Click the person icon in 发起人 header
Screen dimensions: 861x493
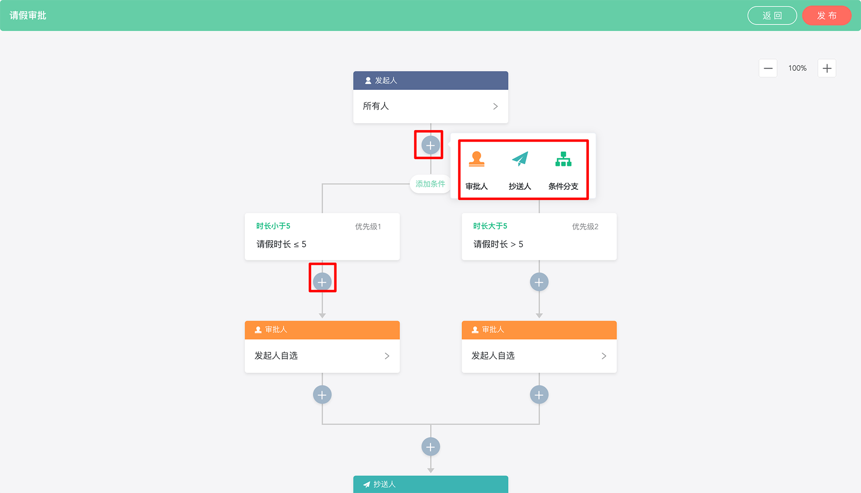pos(368,81)
